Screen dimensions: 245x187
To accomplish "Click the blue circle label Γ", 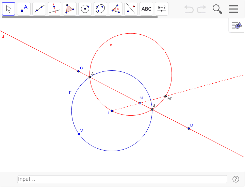I will tap(70, 92).
